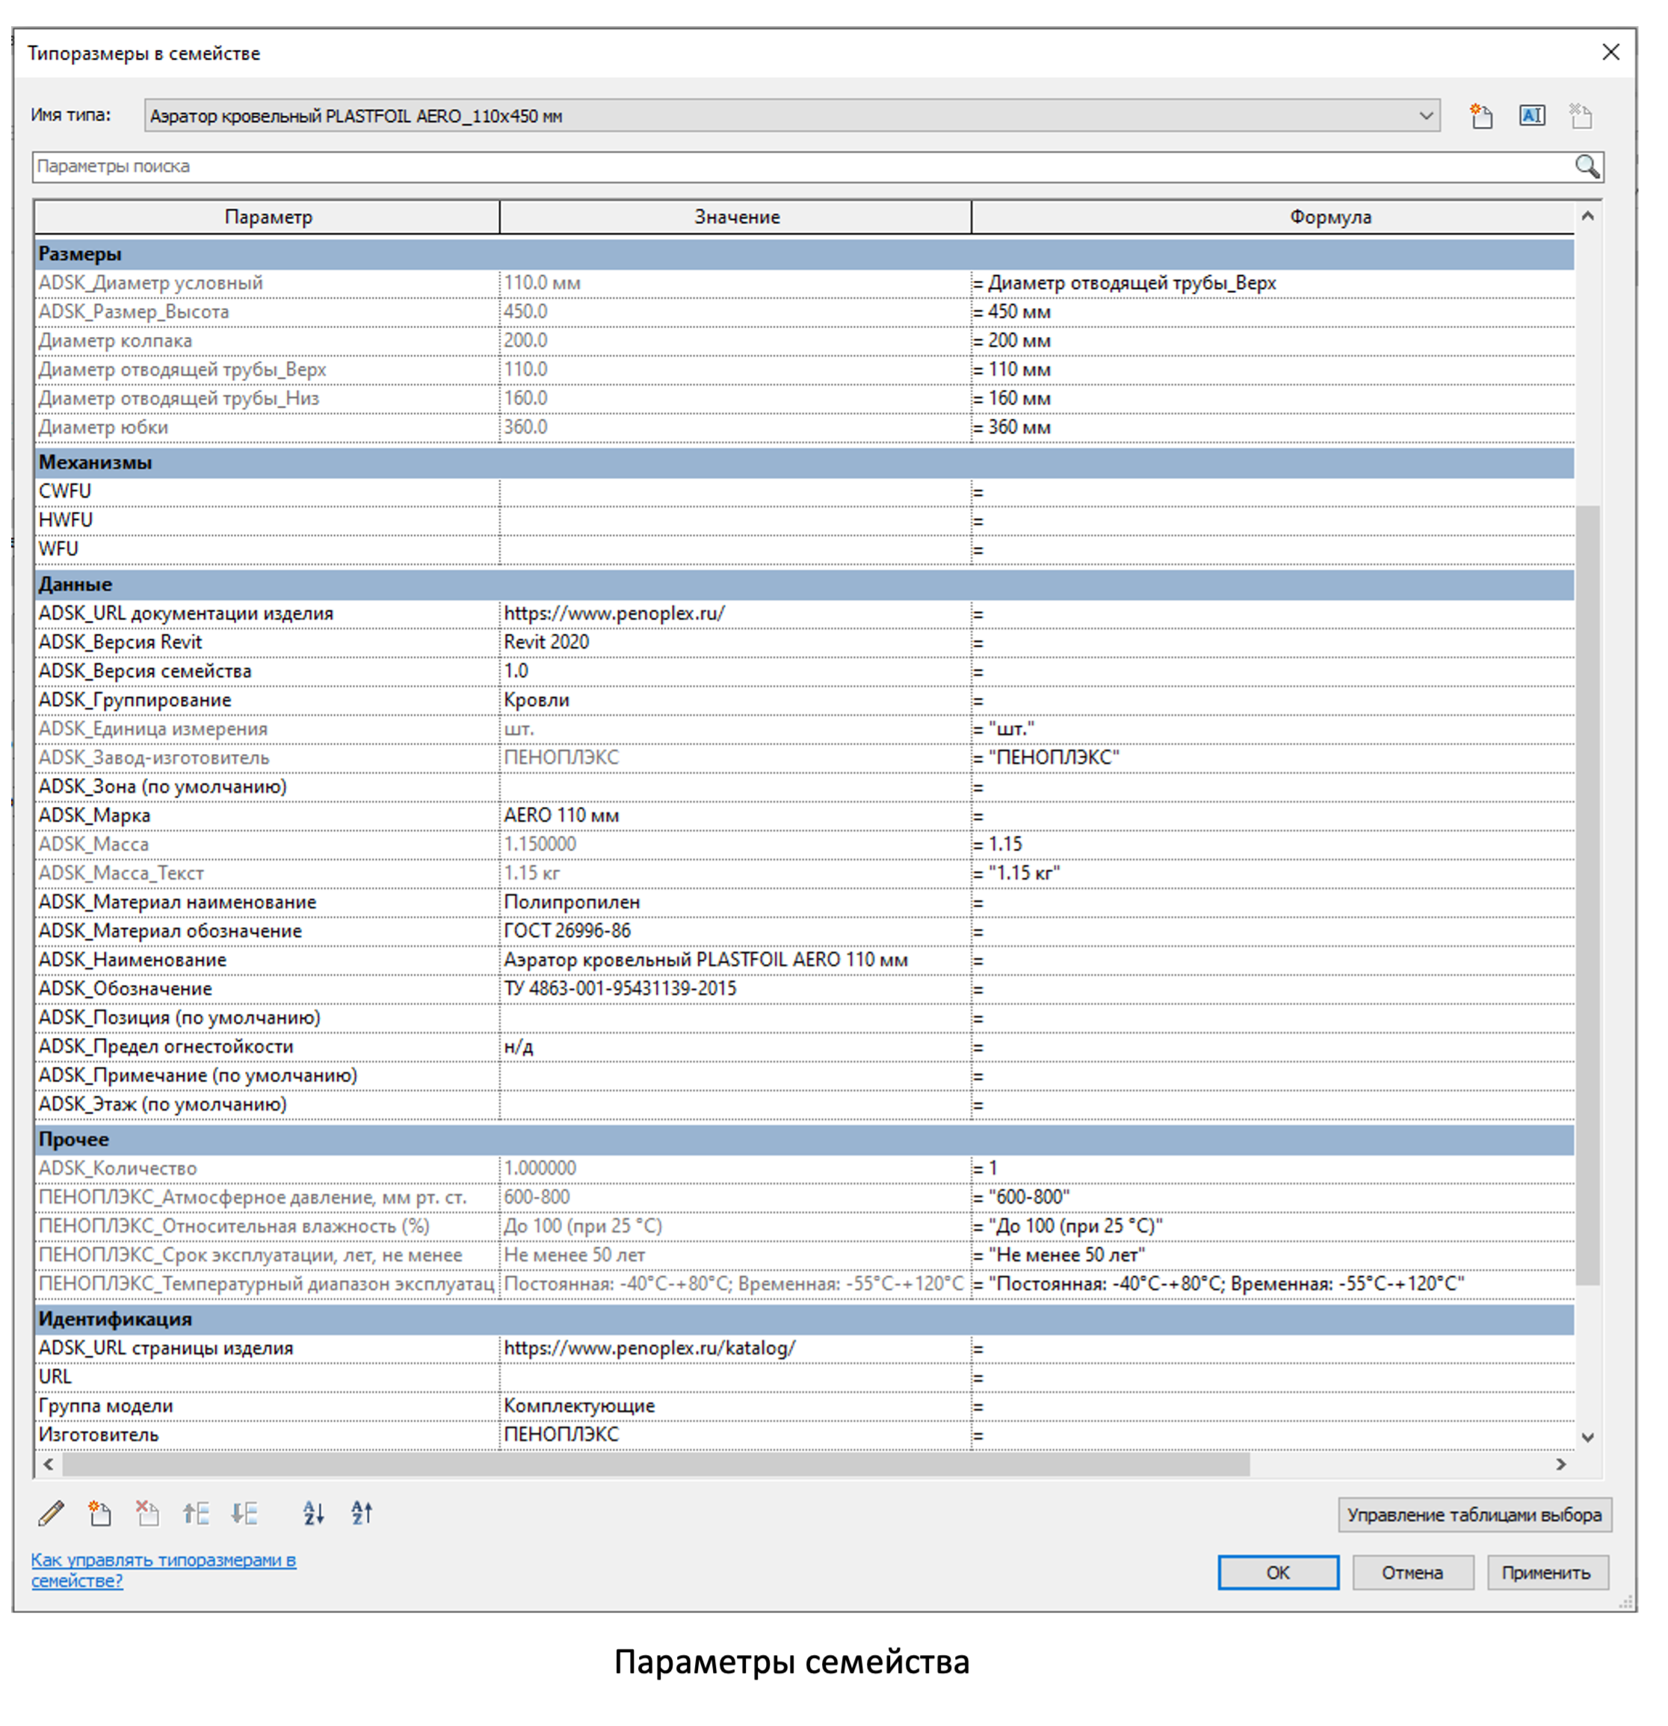Click the formula '= Диаметр отводящей трубы_Верх'
Viewport: 1668px width, 1726px height.
pyautogui.click(x=1273, y=284)
